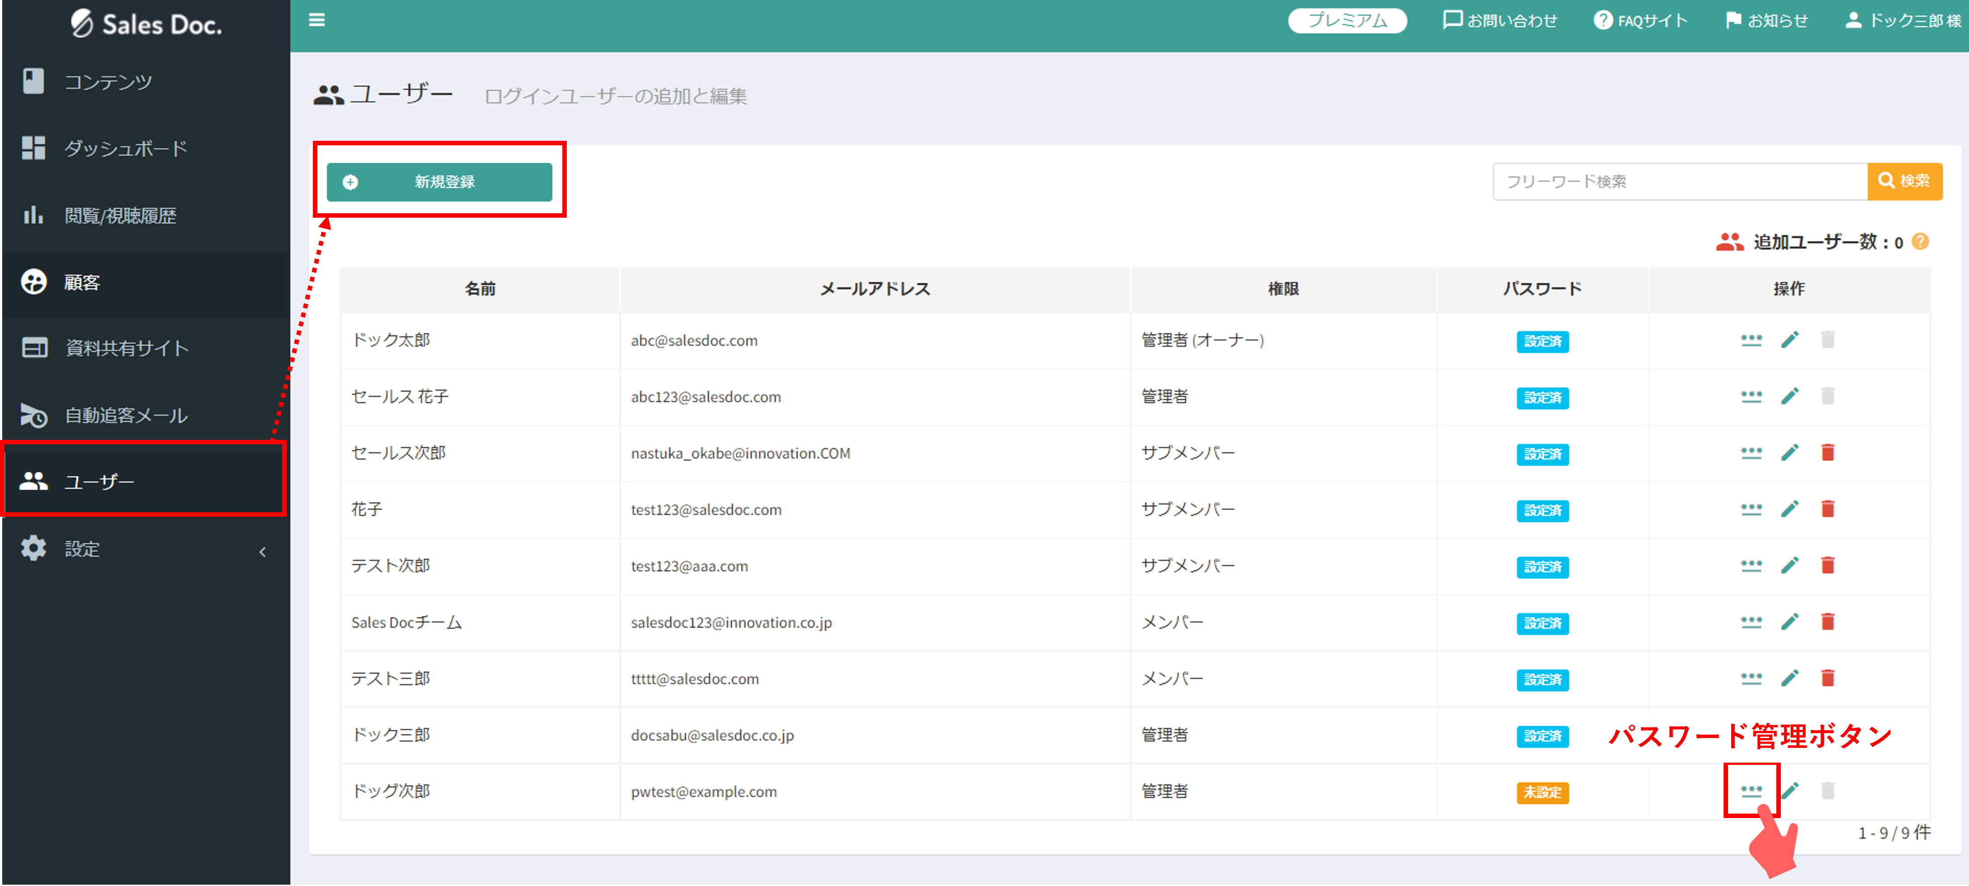The height and width of the screenshot is (886, 1969).
Task: Edit the user セールス花子 with the pencil icon
Action: tap(1790, 397)
